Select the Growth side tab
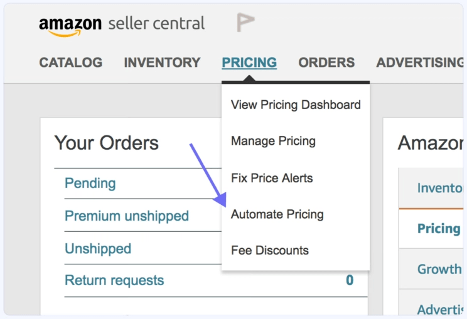The width and height of the screenshot is (467, 319). [439, 269]
